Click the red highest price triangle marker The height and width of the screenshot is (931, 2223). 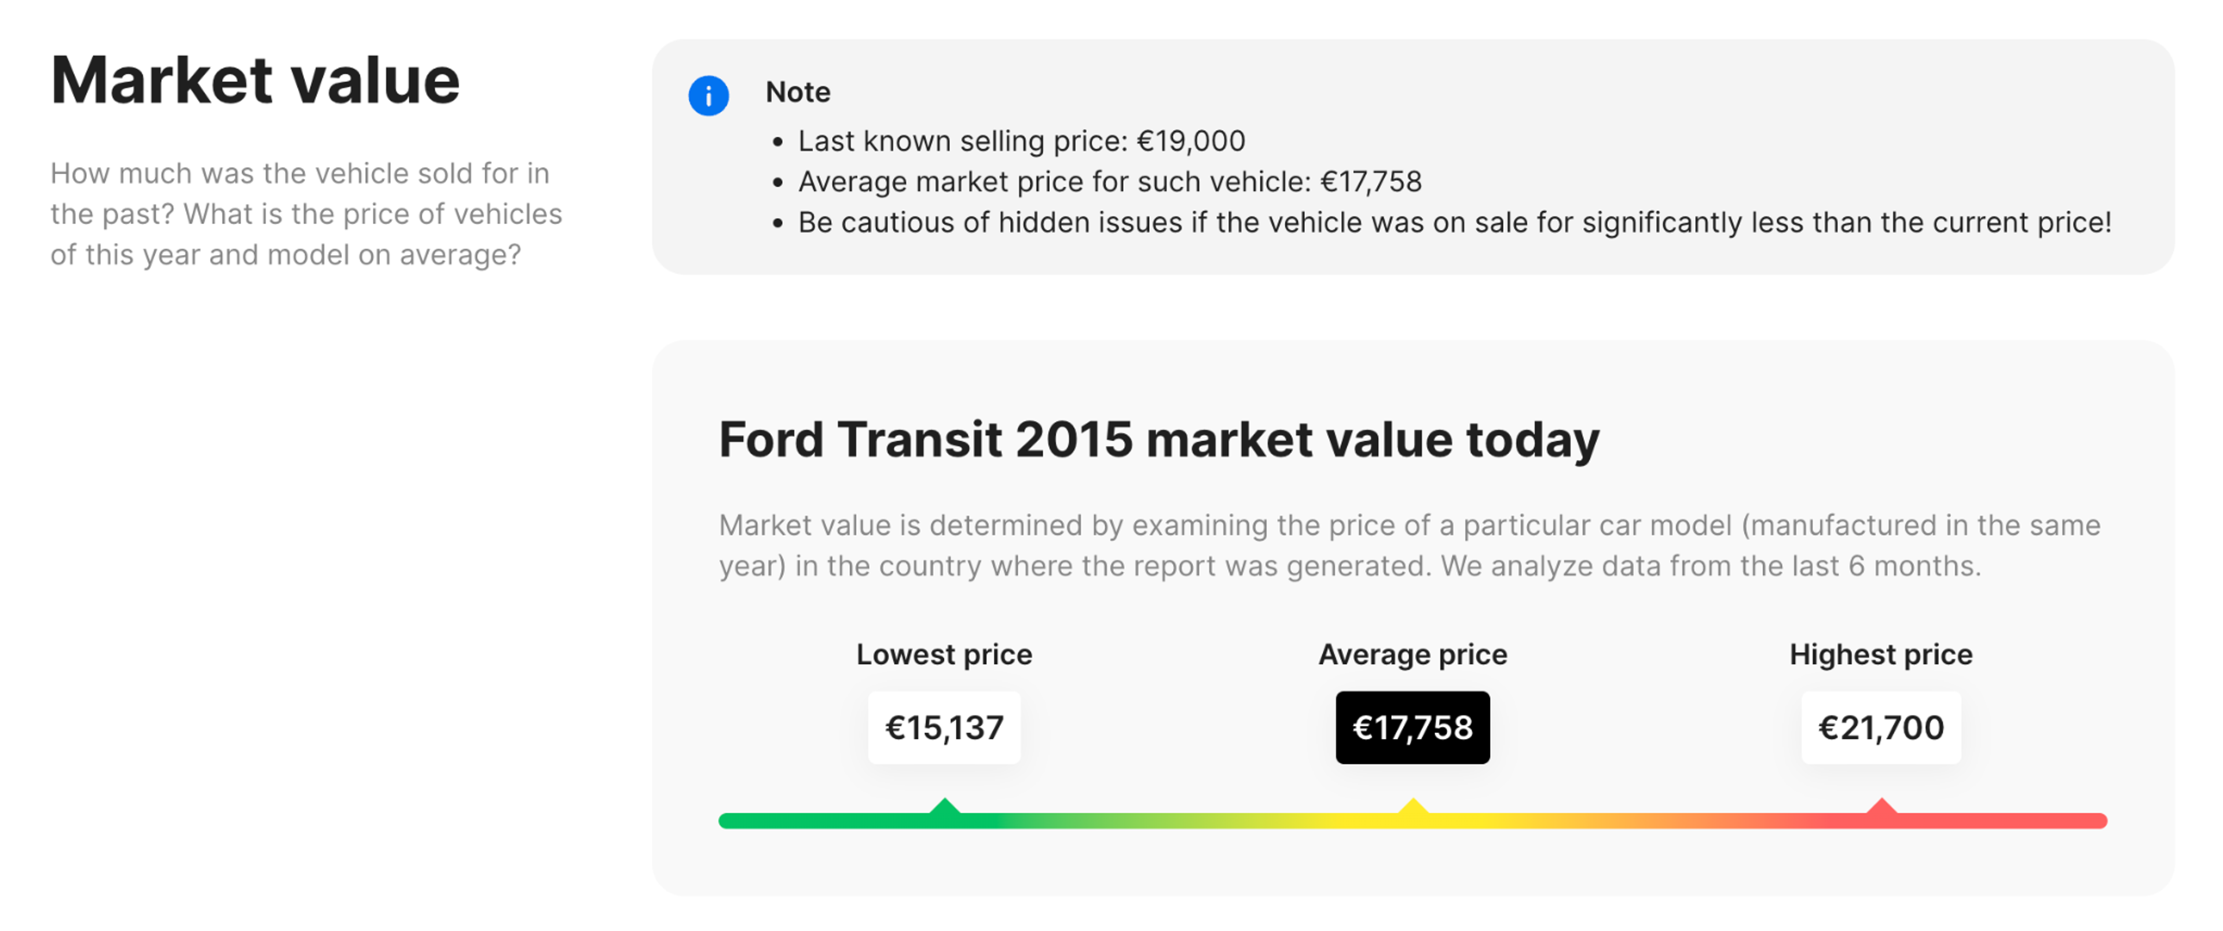[1881, 808]
